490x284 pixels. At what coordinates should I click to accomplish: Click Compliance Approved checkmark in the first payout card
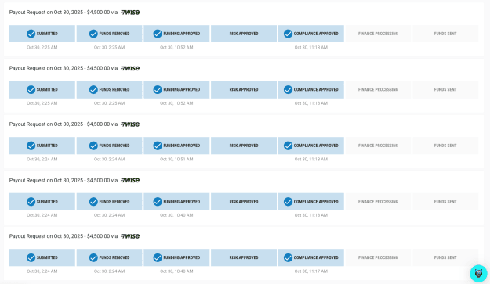[x=289, y=34]
